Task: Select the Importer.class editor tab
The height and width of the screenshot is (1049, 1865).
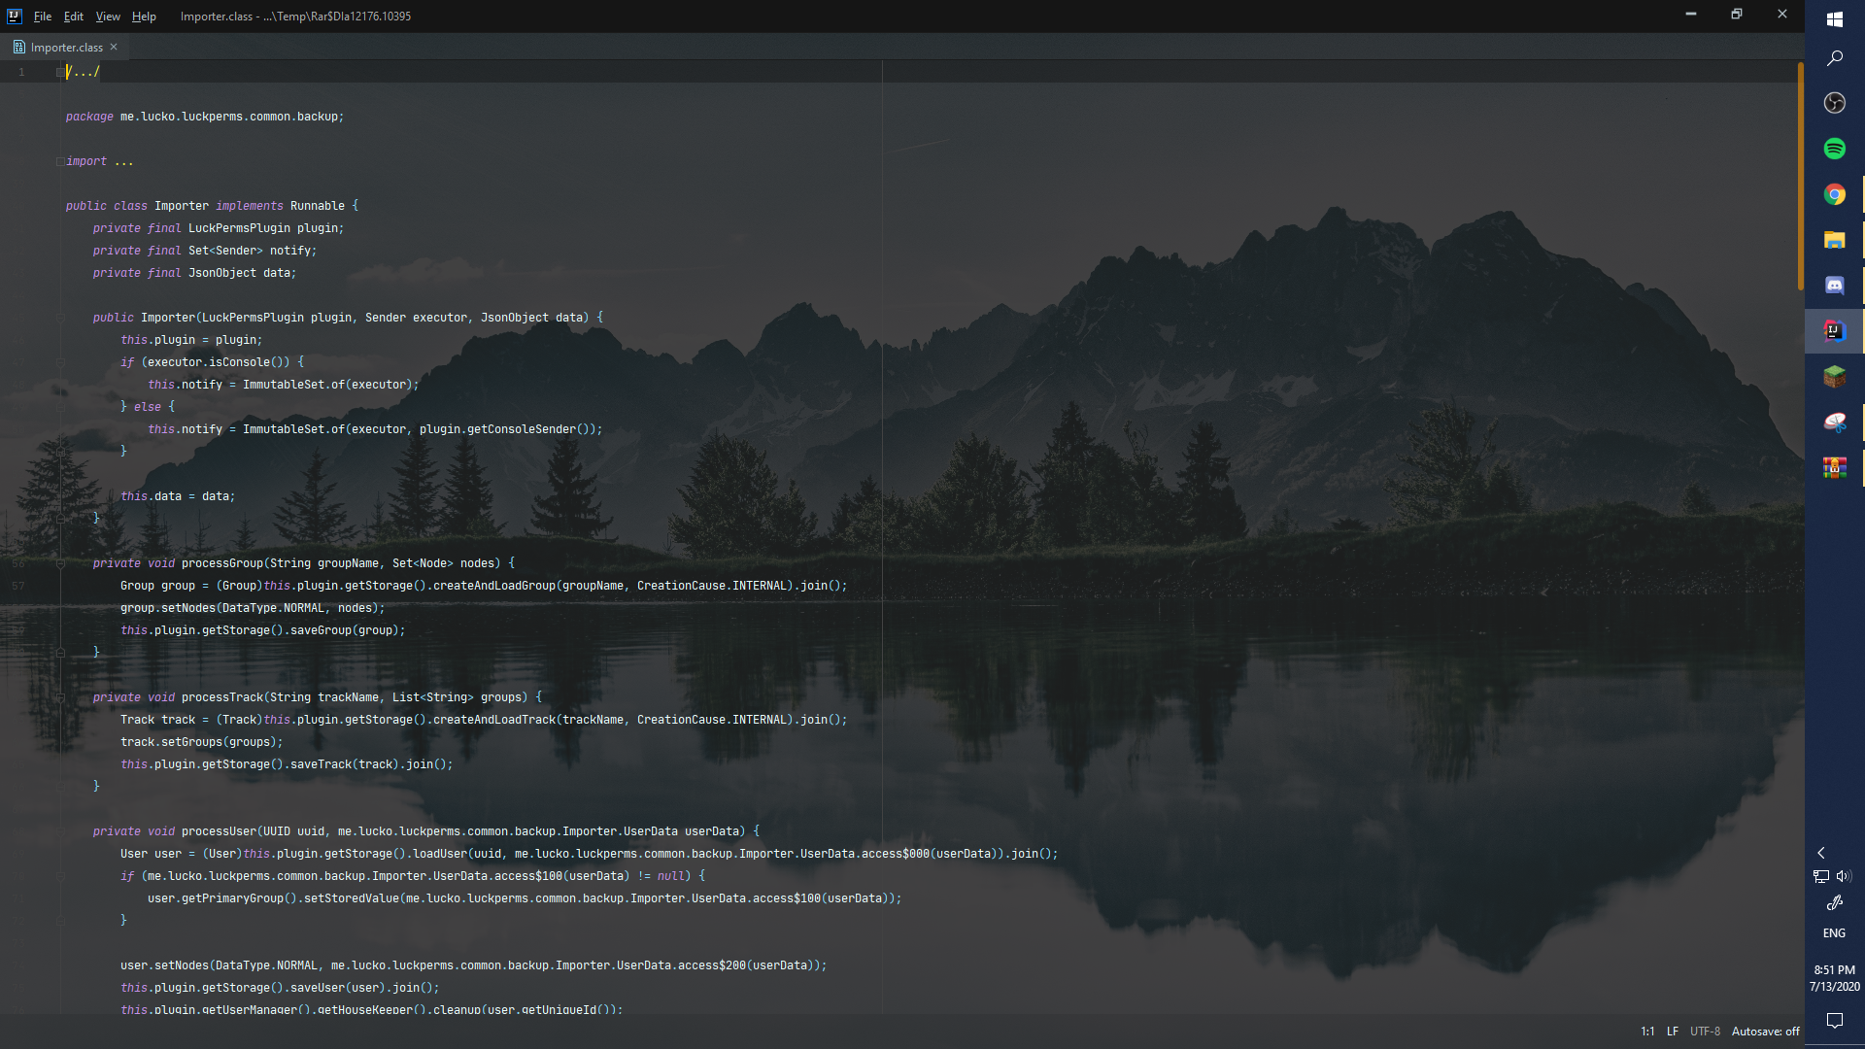Action: click(65, 47)
